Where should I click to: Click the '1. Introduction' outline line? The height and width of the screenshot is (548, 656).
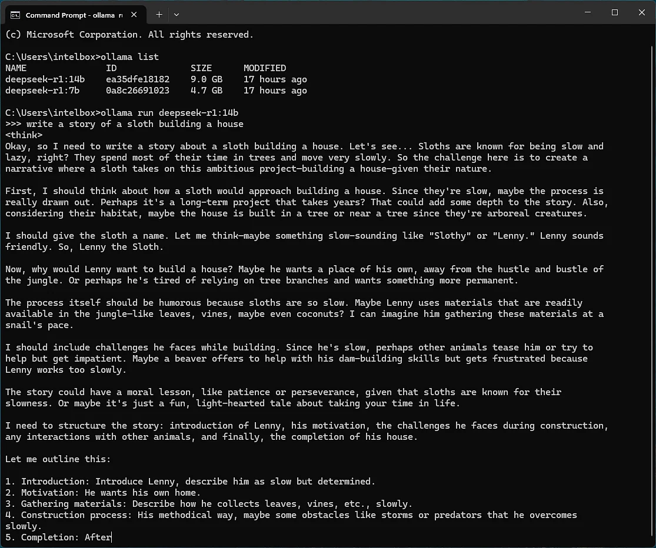[190, 482]
